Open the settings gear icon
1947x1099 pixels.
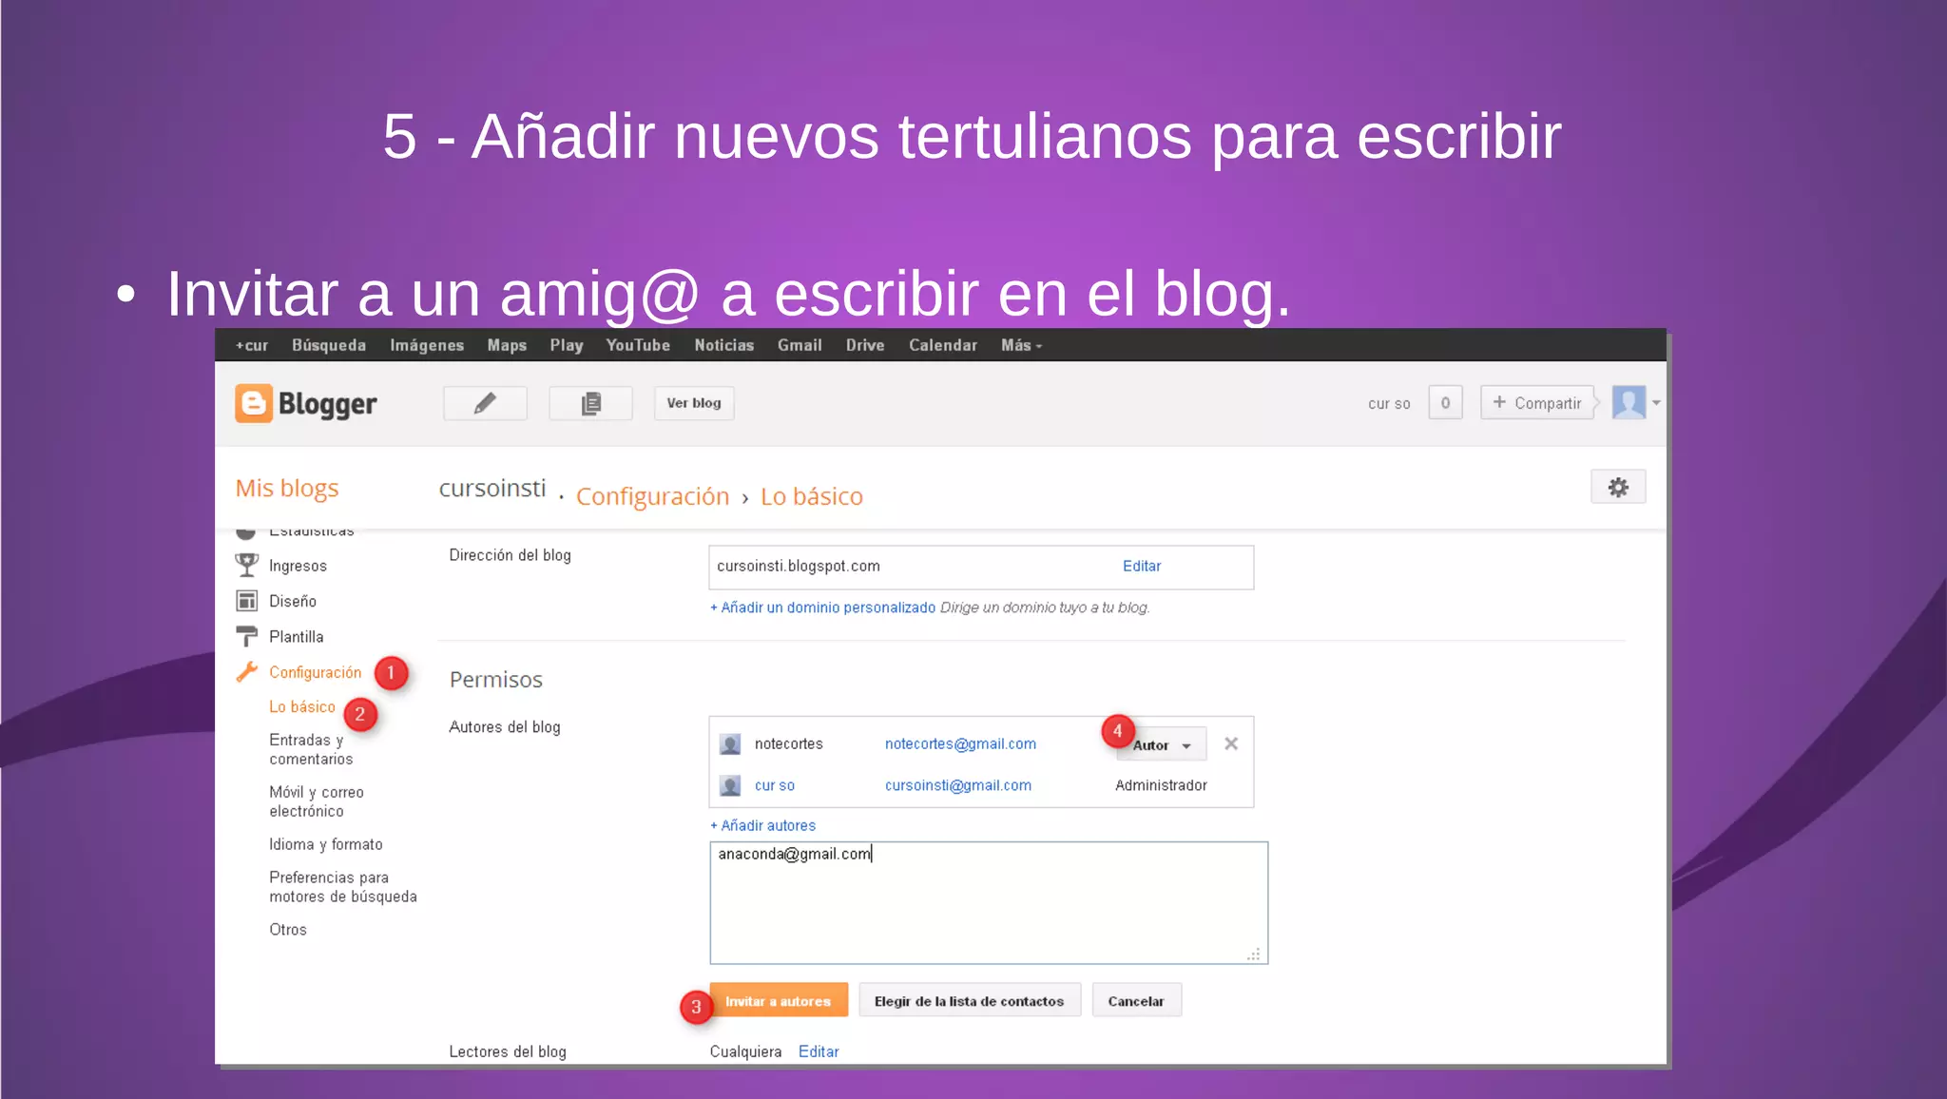pyautogui.click(x=1618, y=487)
